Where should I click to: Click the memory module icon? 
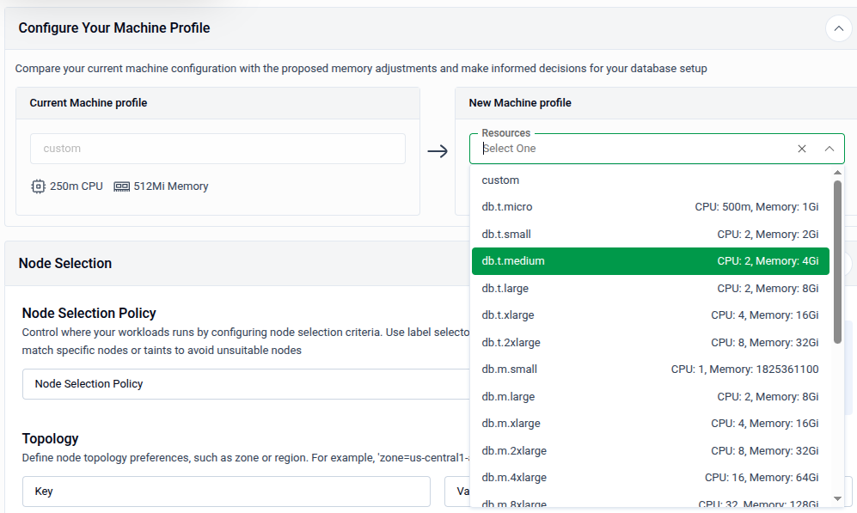[121, 186]
